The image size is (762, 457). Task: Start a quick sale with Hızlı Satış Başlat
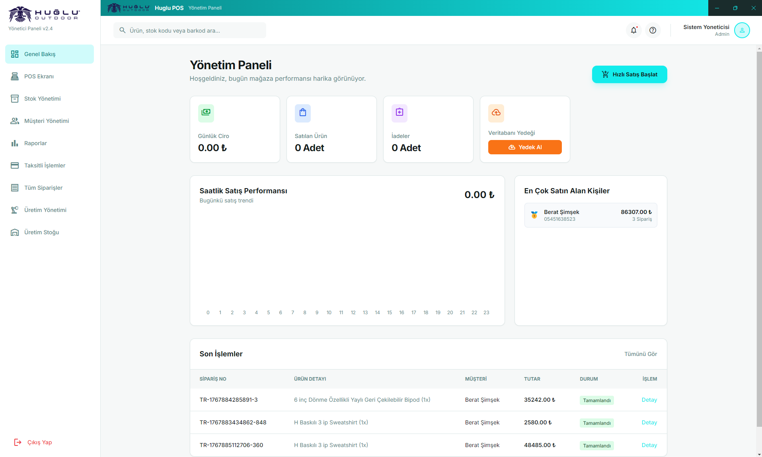[629, 74]
